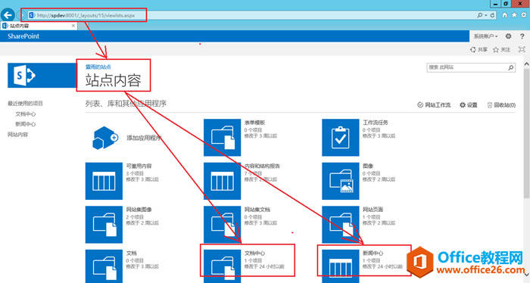Open the Add an app (添加应用程序) icon
This screenshot has height=283, width=530.
(104, 138)
